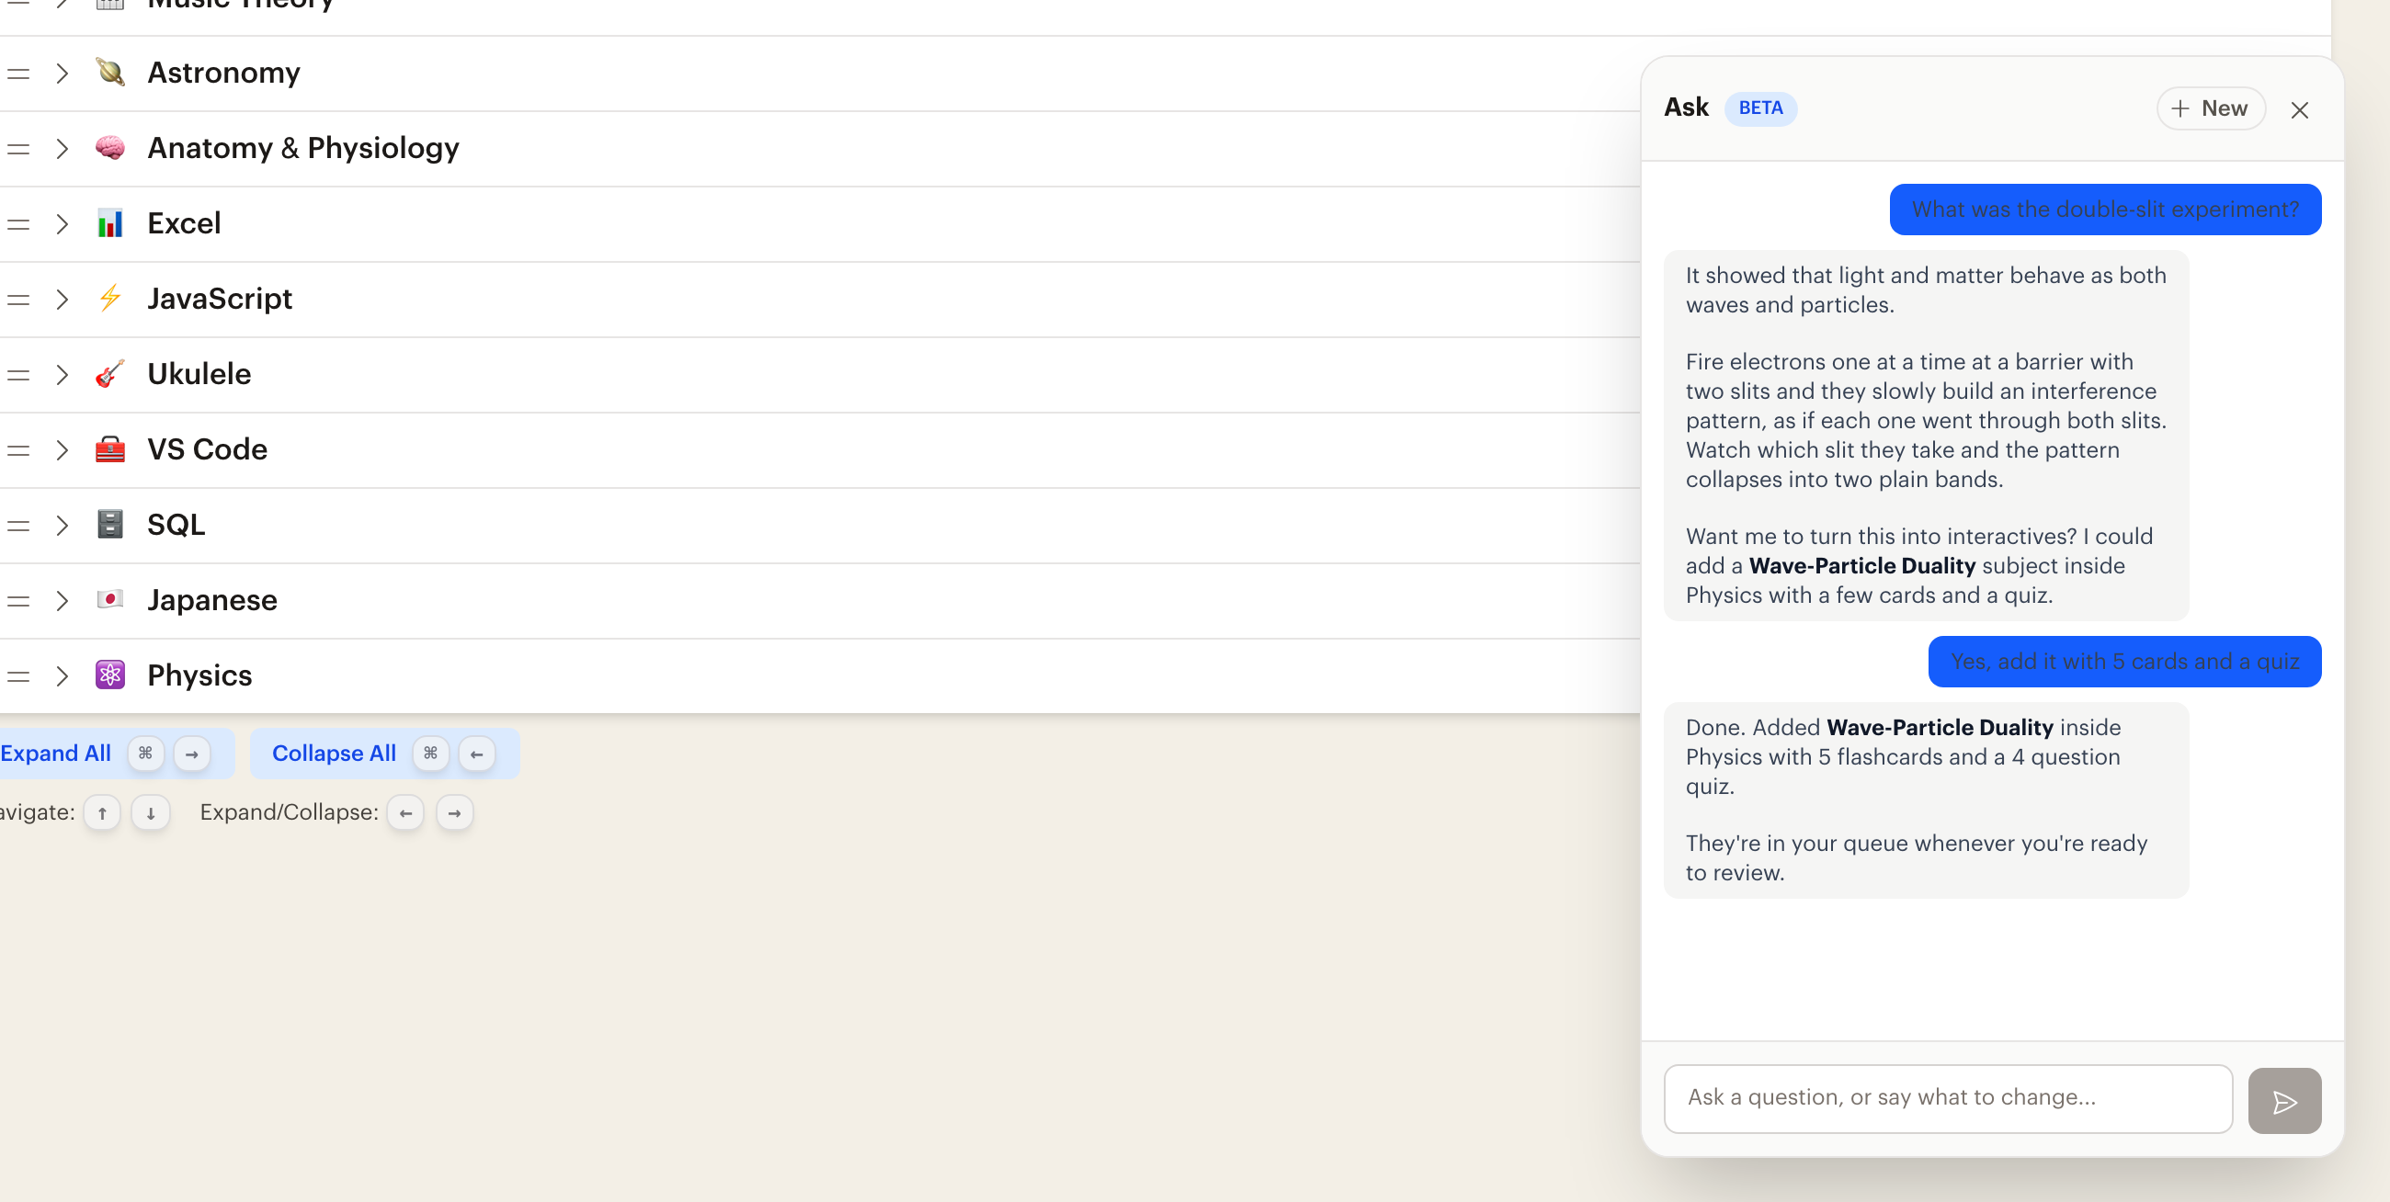This screenshot has width=2390, height=1202.
Task: Click the Collapse All button
Action: pyautogui.click(x=384, y=754)
